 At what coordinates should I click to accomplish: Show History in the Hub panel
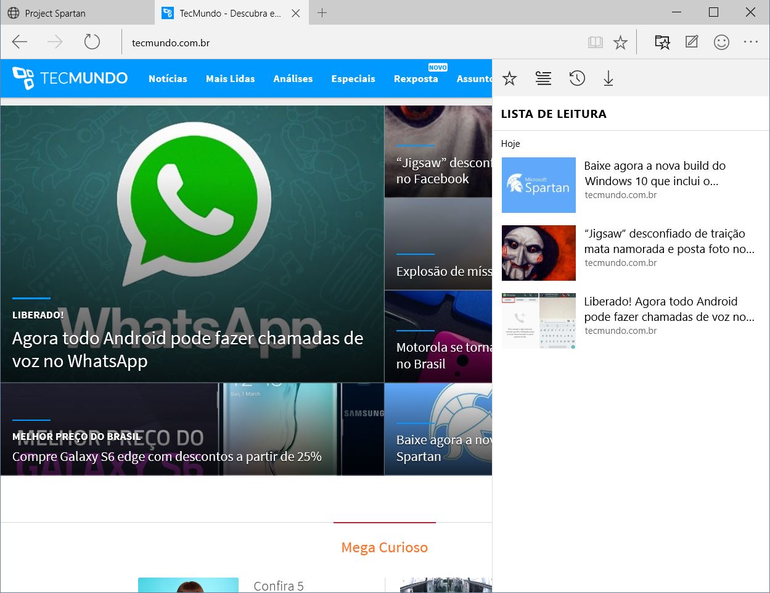577,78
